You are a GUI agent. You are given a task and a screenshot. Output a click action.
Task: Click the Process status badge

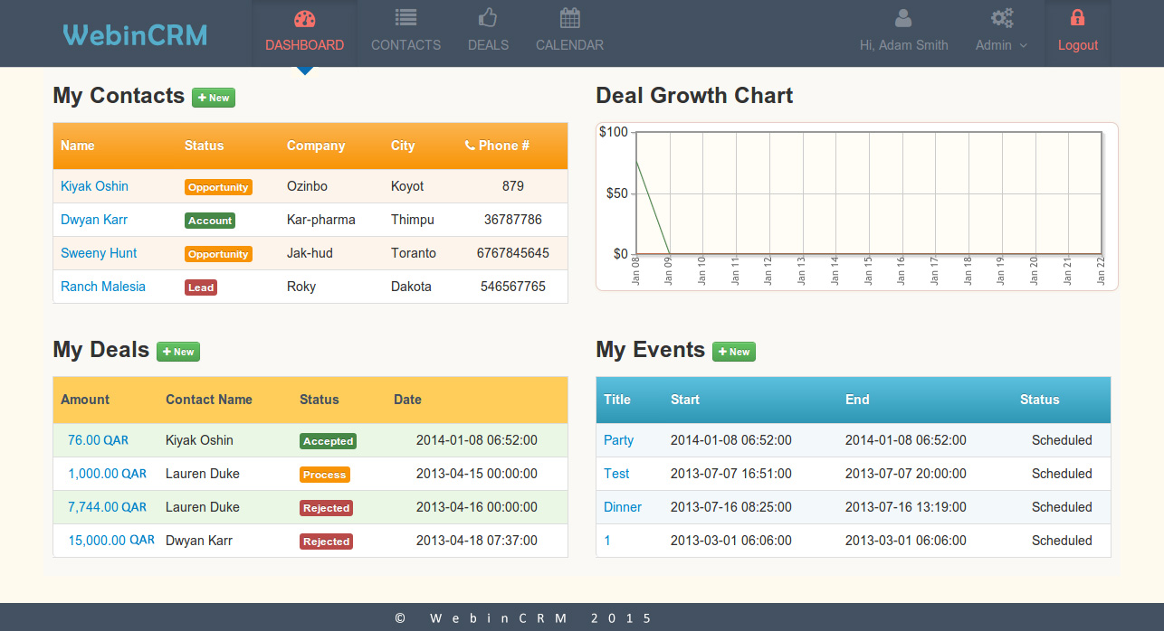pos(325,475)
